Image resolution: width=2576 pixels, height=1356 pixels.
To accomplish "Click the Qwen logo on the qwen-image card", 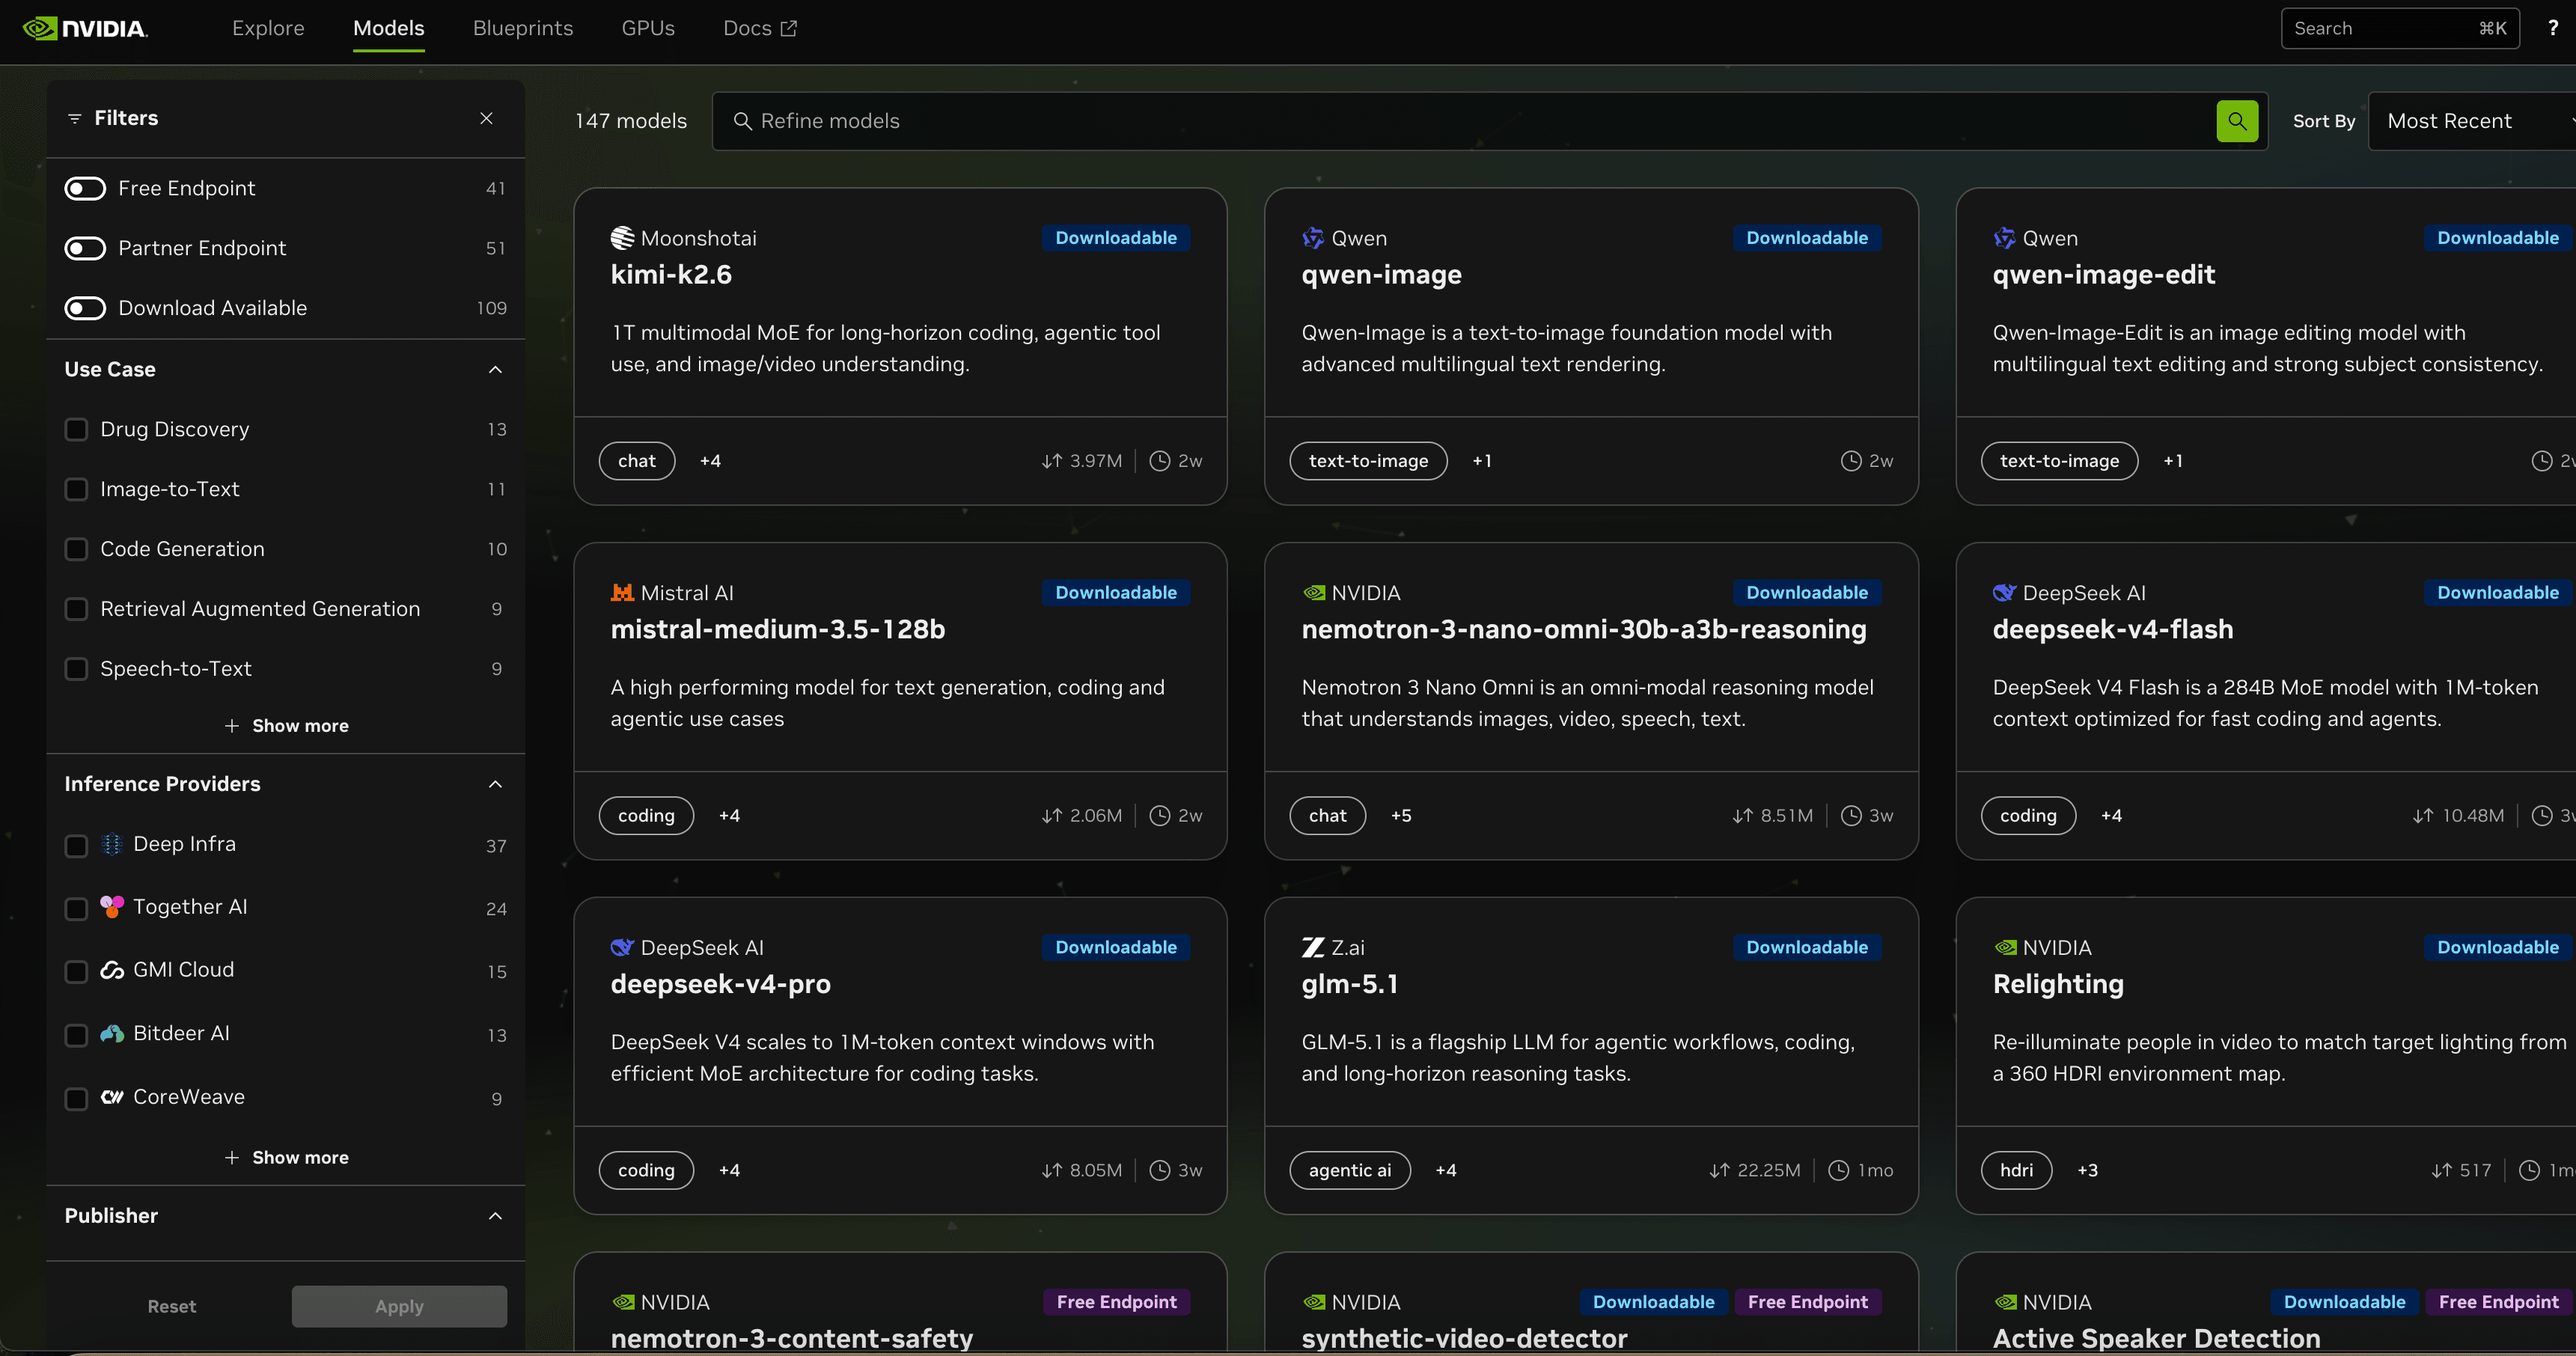I will pos(1313,238).
